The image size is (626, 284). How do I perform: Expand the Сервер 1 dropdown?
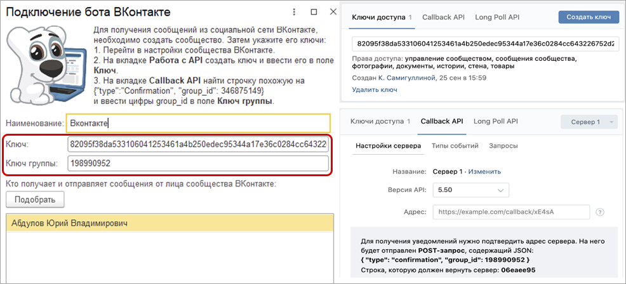pyautogui.click(x=589, y=122)
